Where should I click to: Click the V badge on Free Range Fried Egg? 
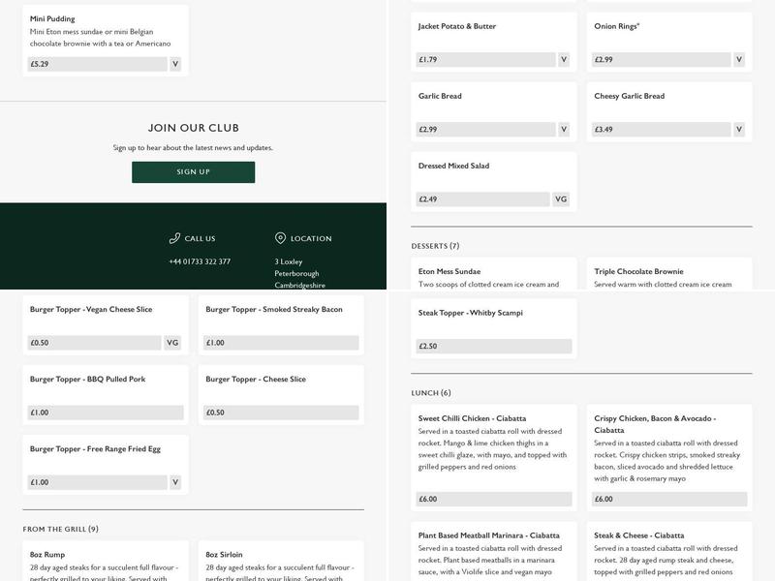point(175,482)
